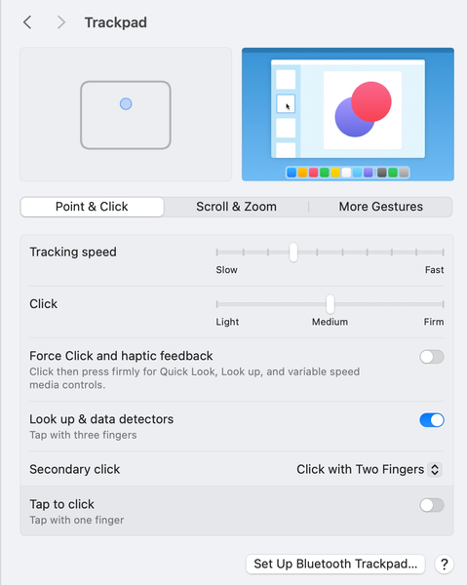
Task: Click the Secondary click up-down stepper arrows
Action: pyautogui.click(x=435, y=469)
